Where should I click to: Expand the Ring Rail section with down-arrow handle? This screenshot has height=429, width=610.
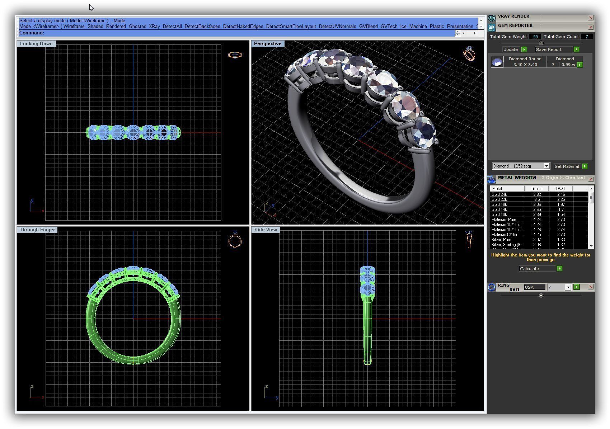[x=541, y=296]
